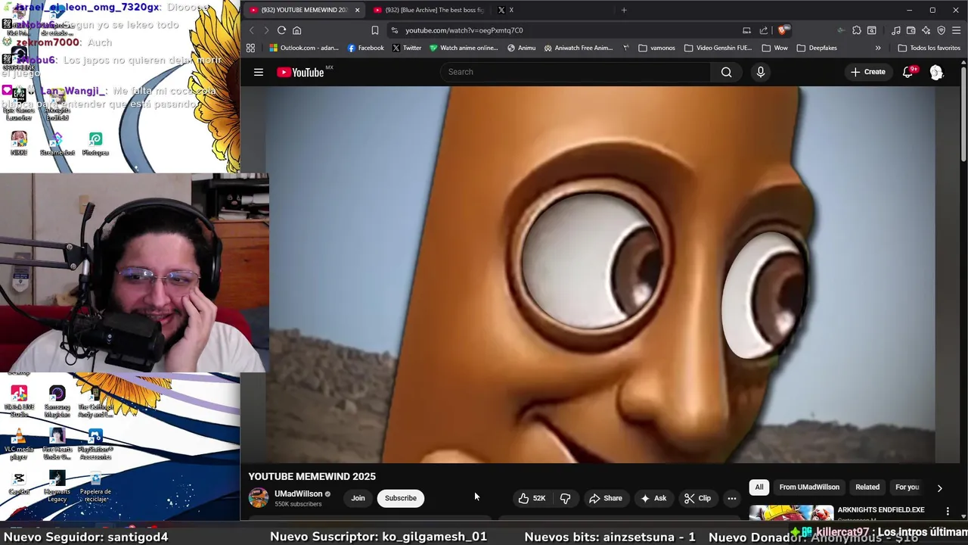Open browser extensions puzzle icon

coord(856,30)
